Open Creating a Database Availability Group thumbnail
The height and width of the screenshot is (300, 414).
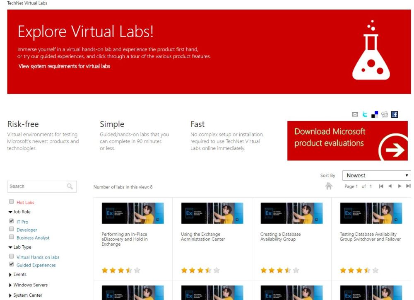[x=291, y=213]
